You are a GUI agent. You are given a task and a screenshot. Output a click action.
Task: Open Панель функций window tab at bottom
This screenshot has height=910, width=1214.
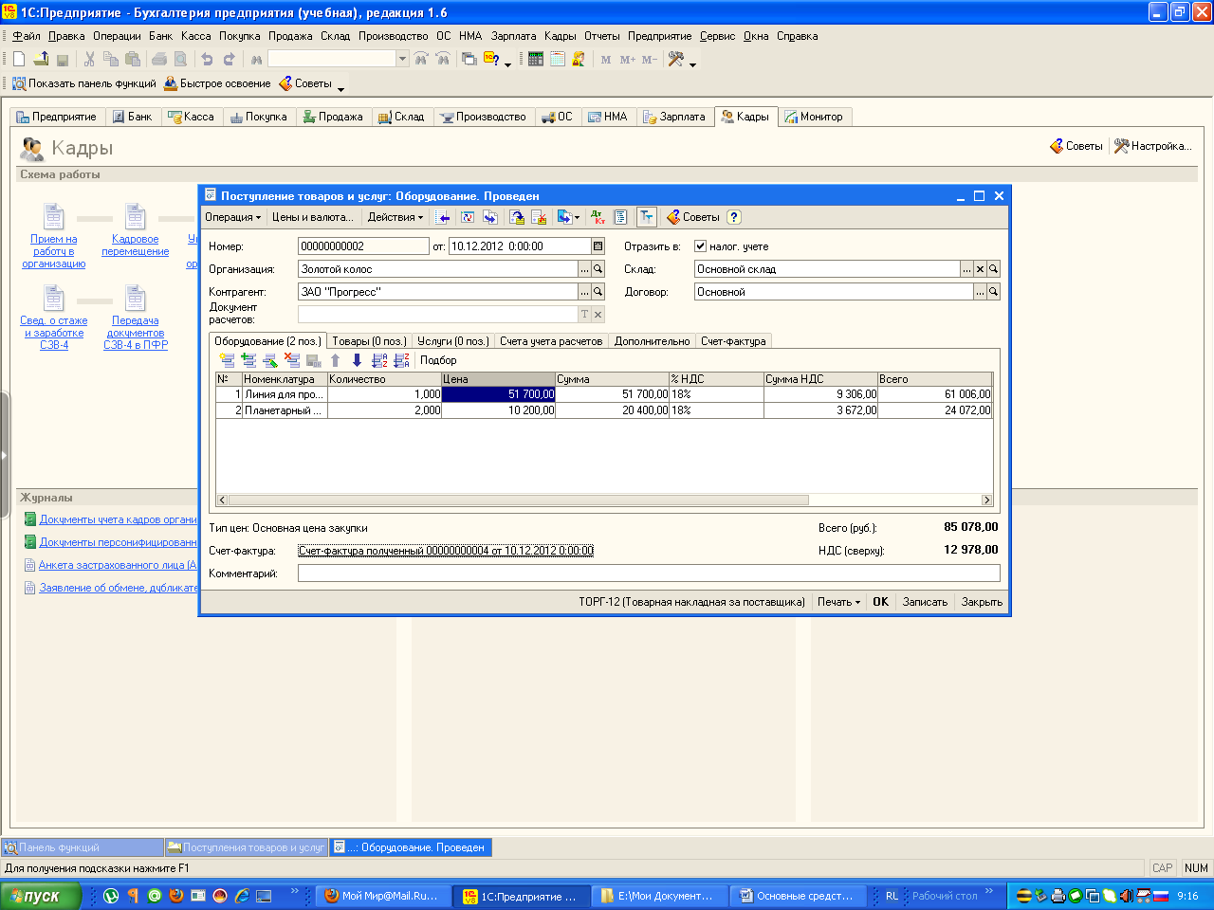pyautogui.click(x=83, y=847)
